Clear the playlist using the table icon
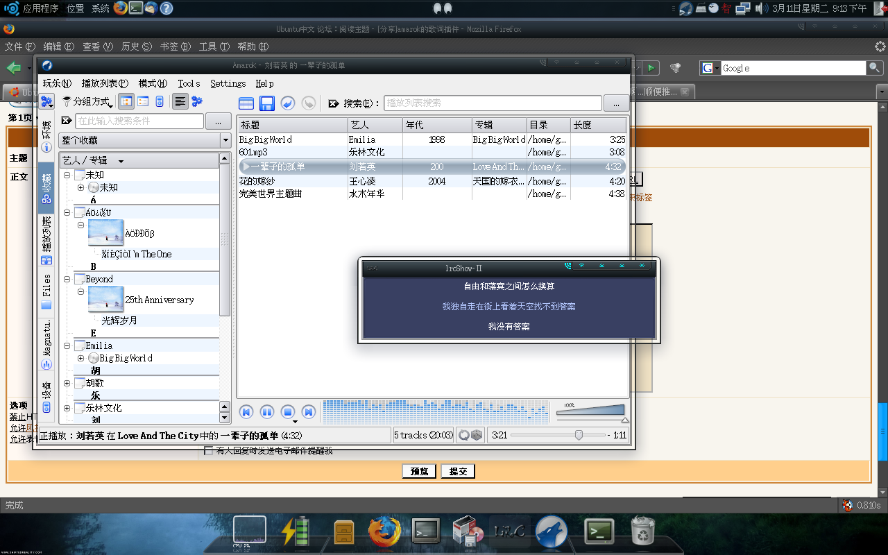This screenshot has height=555, width=888. pyautogui.click(x=246, y=103)
